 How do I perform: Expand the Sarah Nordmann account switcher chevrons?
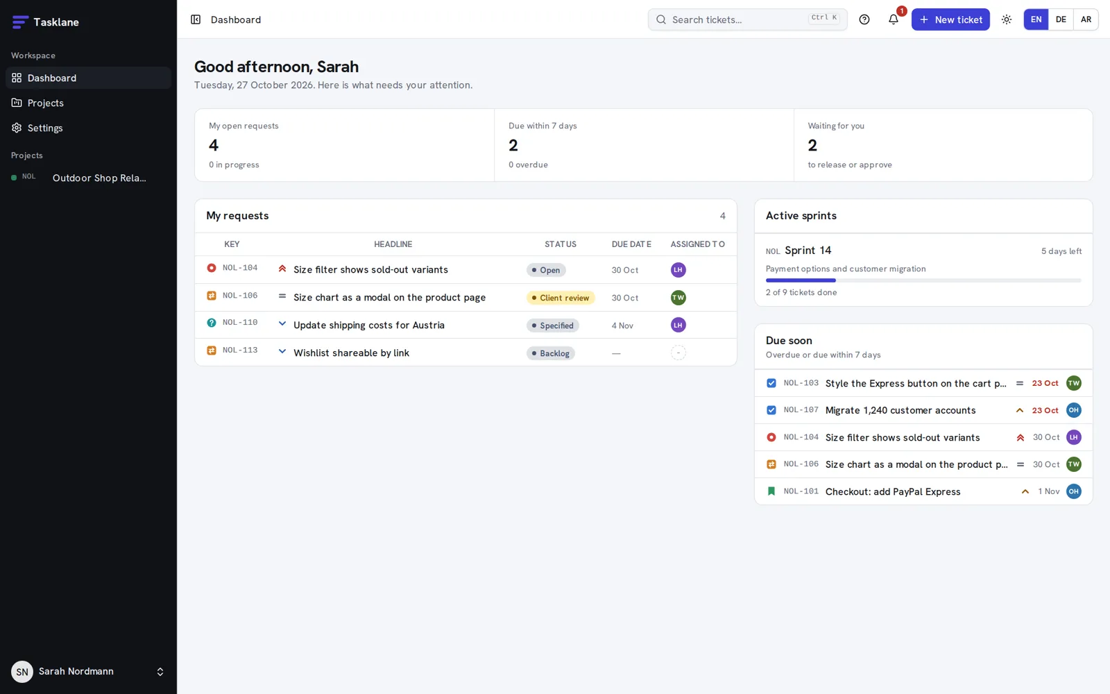pyautogui.click(x=160, y=672)
